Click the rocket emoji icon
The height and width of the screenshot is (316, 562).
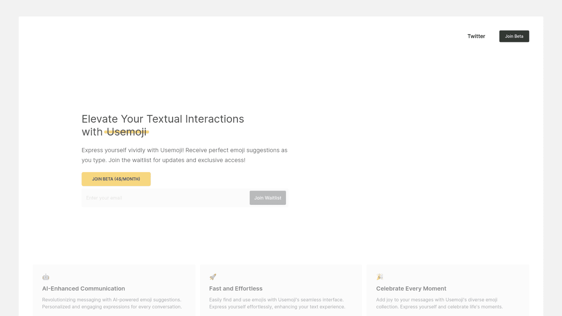(x=213, y=277)
